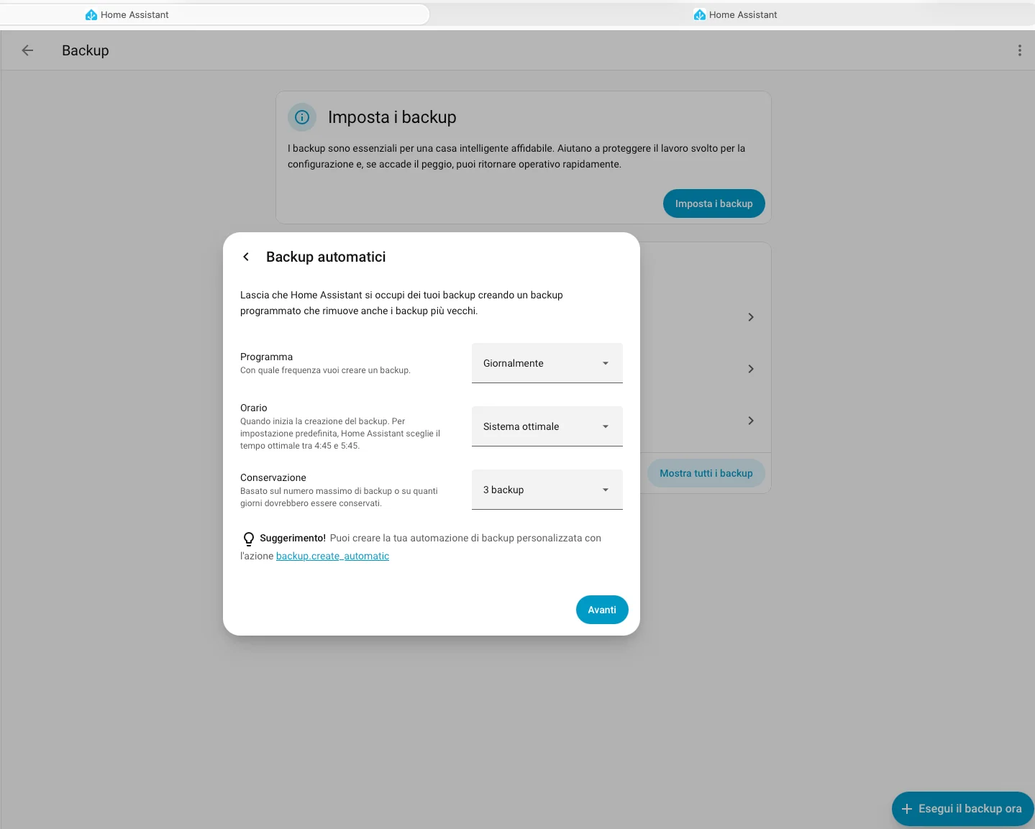
Task: Click the Home Assistant logo in second tab
Action: coord(700,14)
